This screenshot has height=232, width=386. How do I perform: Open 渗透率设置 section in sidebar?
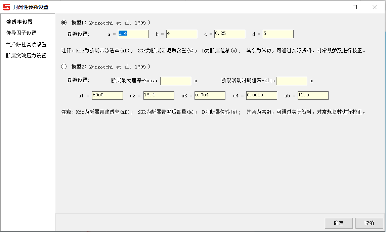[x=19, y=22]
